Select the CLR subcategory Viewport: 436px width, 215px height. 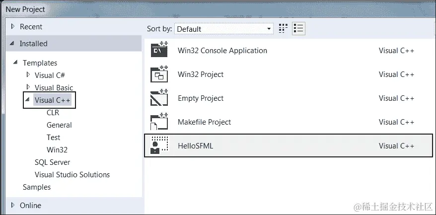click(53, 112)
